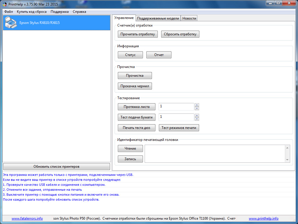Click the Сбросить отработку button
This screenshot has height=224, width=298.
180,34
